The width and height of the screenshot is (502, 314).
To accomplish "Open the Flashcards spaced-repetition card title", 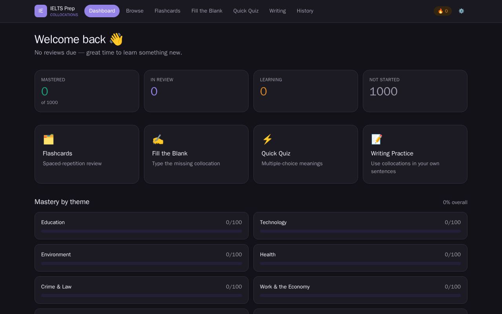I will click(x=57, y=153).
